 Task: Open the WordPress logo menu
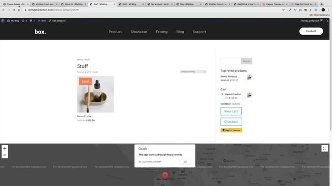3,21
